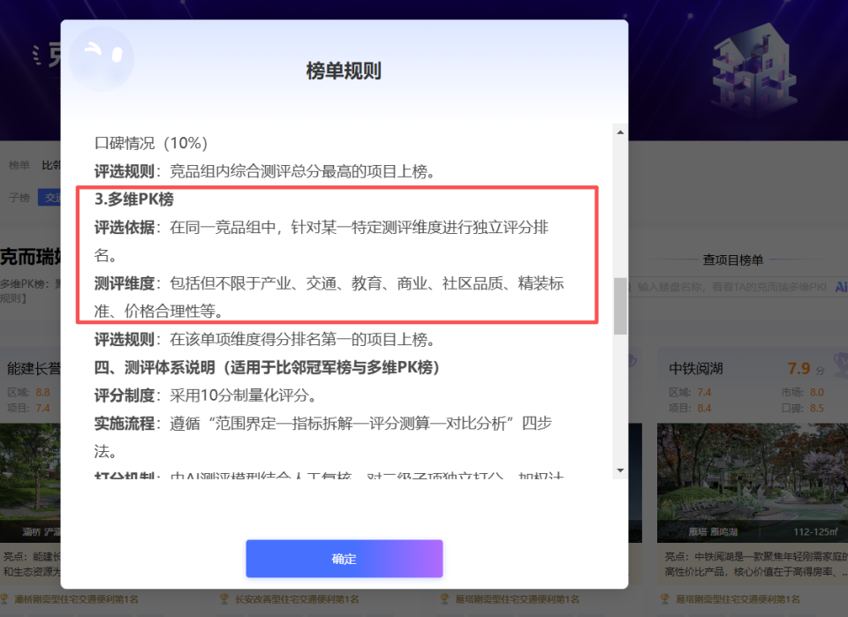Image resolution: width=848 pixels, height=617 pixels.
Task: Select the 交通 sub-ranking filter
Action: (51, 196)
